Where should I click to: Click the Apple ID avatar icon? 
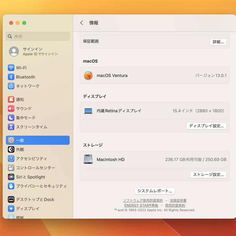(x=14, y=51)
